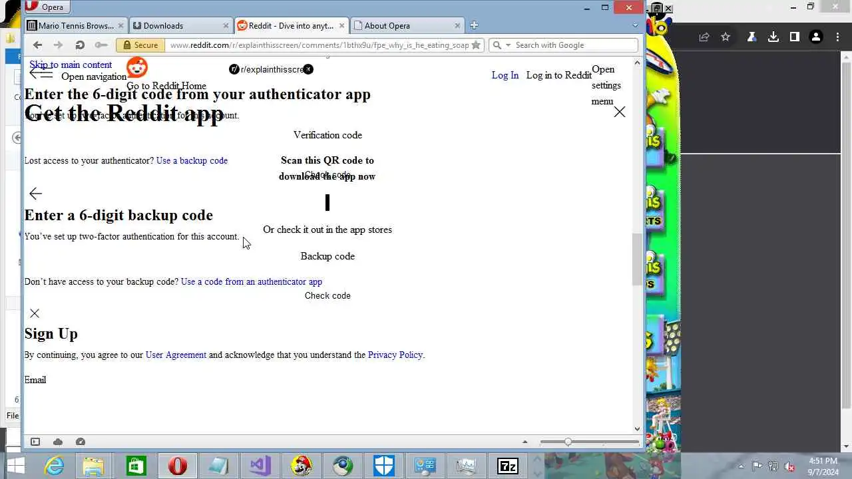The width and height of the screenshot is (852, 479).
Task: Click the reddit URL address field
Action: coord(319,45)
